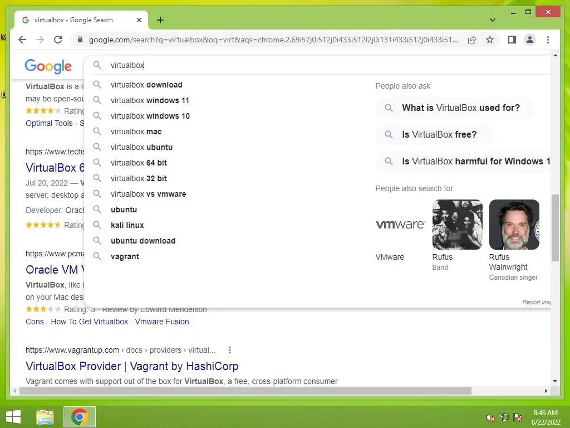Open a new tab with plus button
Viewport: 570px width, 428px height.
(x=160, y=20)
